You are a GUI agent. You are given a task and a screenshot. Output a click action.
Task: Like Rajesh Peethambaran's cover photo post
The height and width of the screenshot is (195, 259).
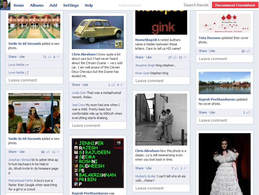(x=212, y=112)
